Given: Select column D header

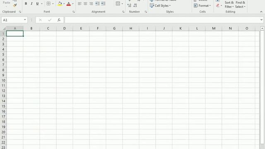Looking at the screenshot, I should [x=65, y=29].
